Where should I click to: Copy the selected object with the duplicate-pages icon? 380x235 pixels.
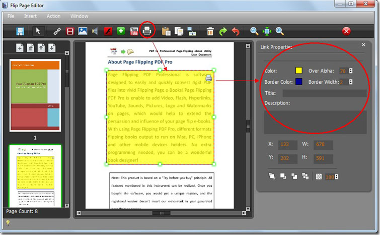(x=179, y=31)
